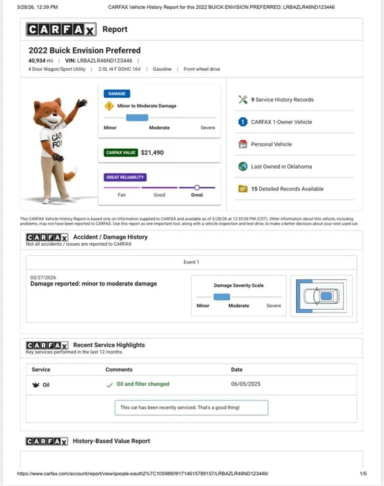The height and width of the screenshot is (486, 384).
Task: Click the 4 Door Wagon/Sport Utility text
Action: tap(57, 69)
